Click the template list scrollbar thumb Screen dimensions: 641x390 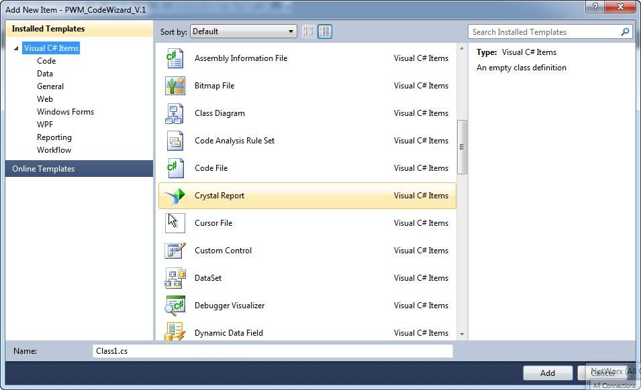pyautogui.click(x=462, y=147)
